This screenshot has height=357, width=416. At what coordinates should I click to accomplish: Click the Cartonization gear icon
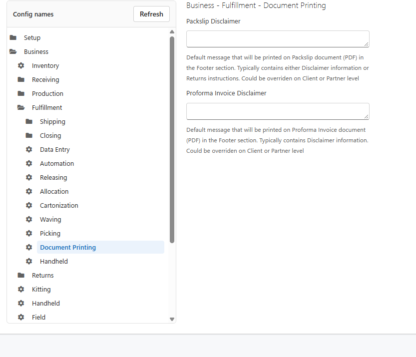click(x=29, y=206)
